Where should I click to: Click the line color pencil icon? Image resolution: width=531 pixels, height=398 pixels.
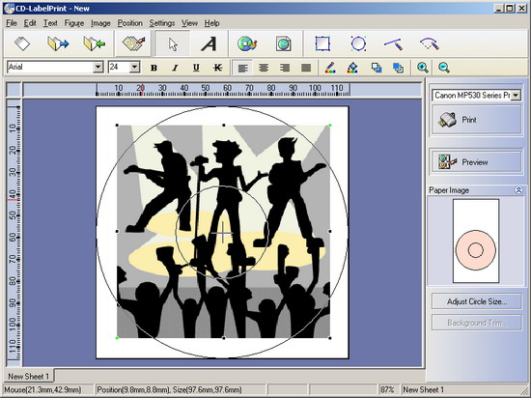[x=330, y=68]
